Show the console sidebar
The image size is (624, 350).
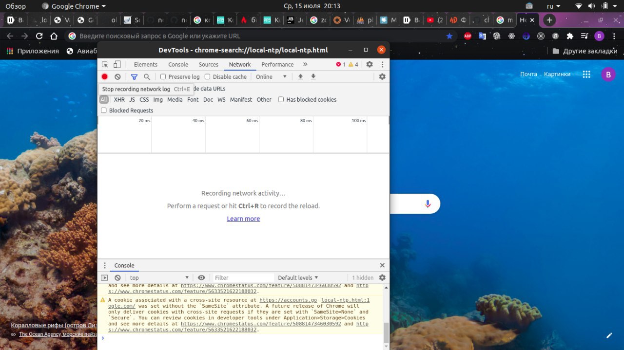click(104, 277)
